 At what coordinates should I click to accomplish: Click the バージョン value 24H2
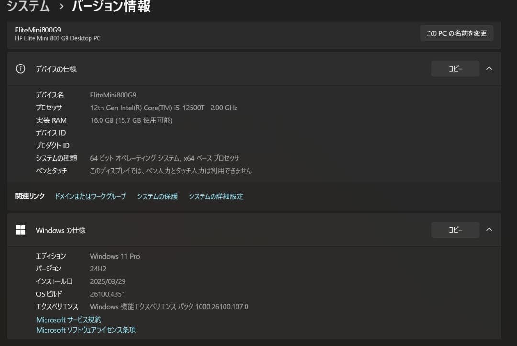tap(97, 269)
